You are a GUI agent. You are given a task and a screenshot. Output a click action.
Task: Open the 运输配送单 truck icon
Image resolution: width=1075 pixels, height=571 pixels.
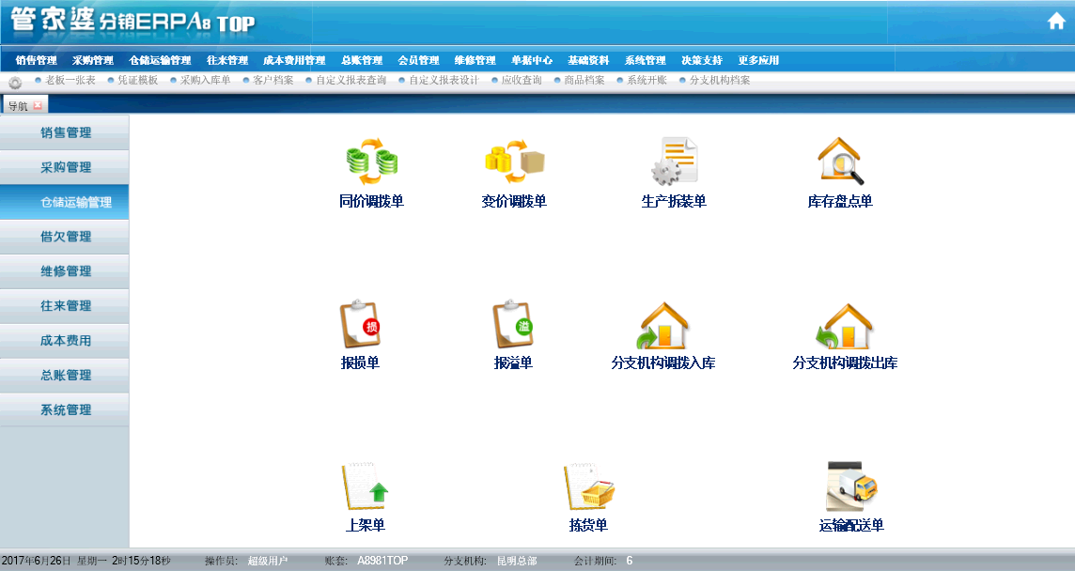[851, 486]
